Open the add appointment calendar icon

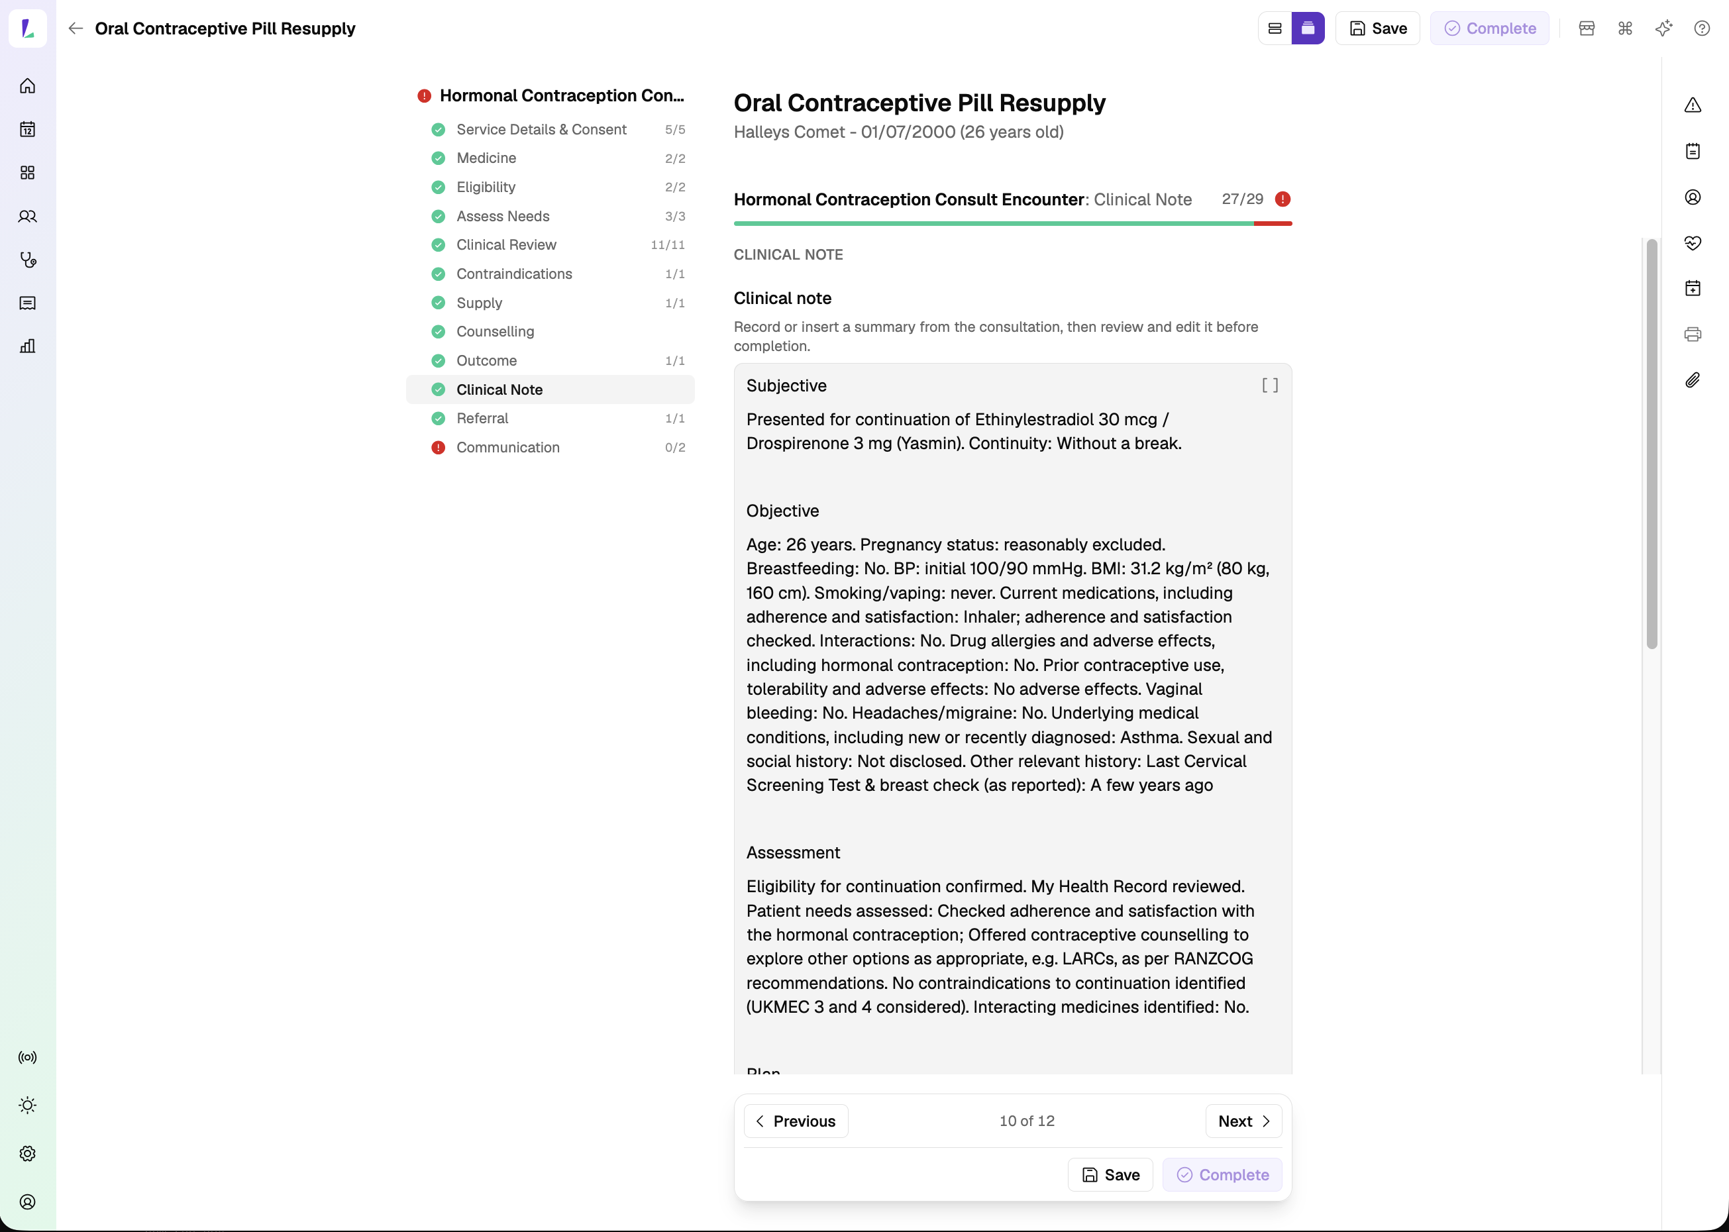pos(1693,288)
